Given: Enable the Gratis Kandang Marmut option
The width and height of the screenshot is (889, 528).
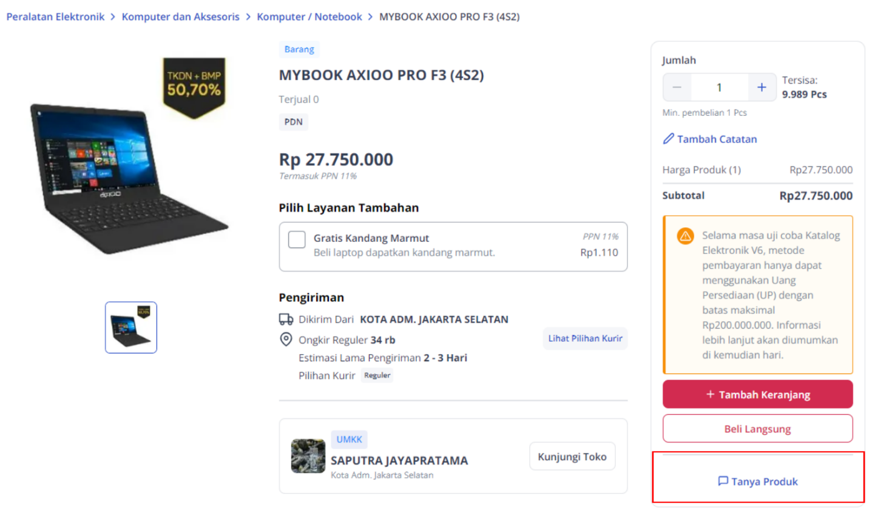Looking at the screenshot, I should (x=296, y=239).
